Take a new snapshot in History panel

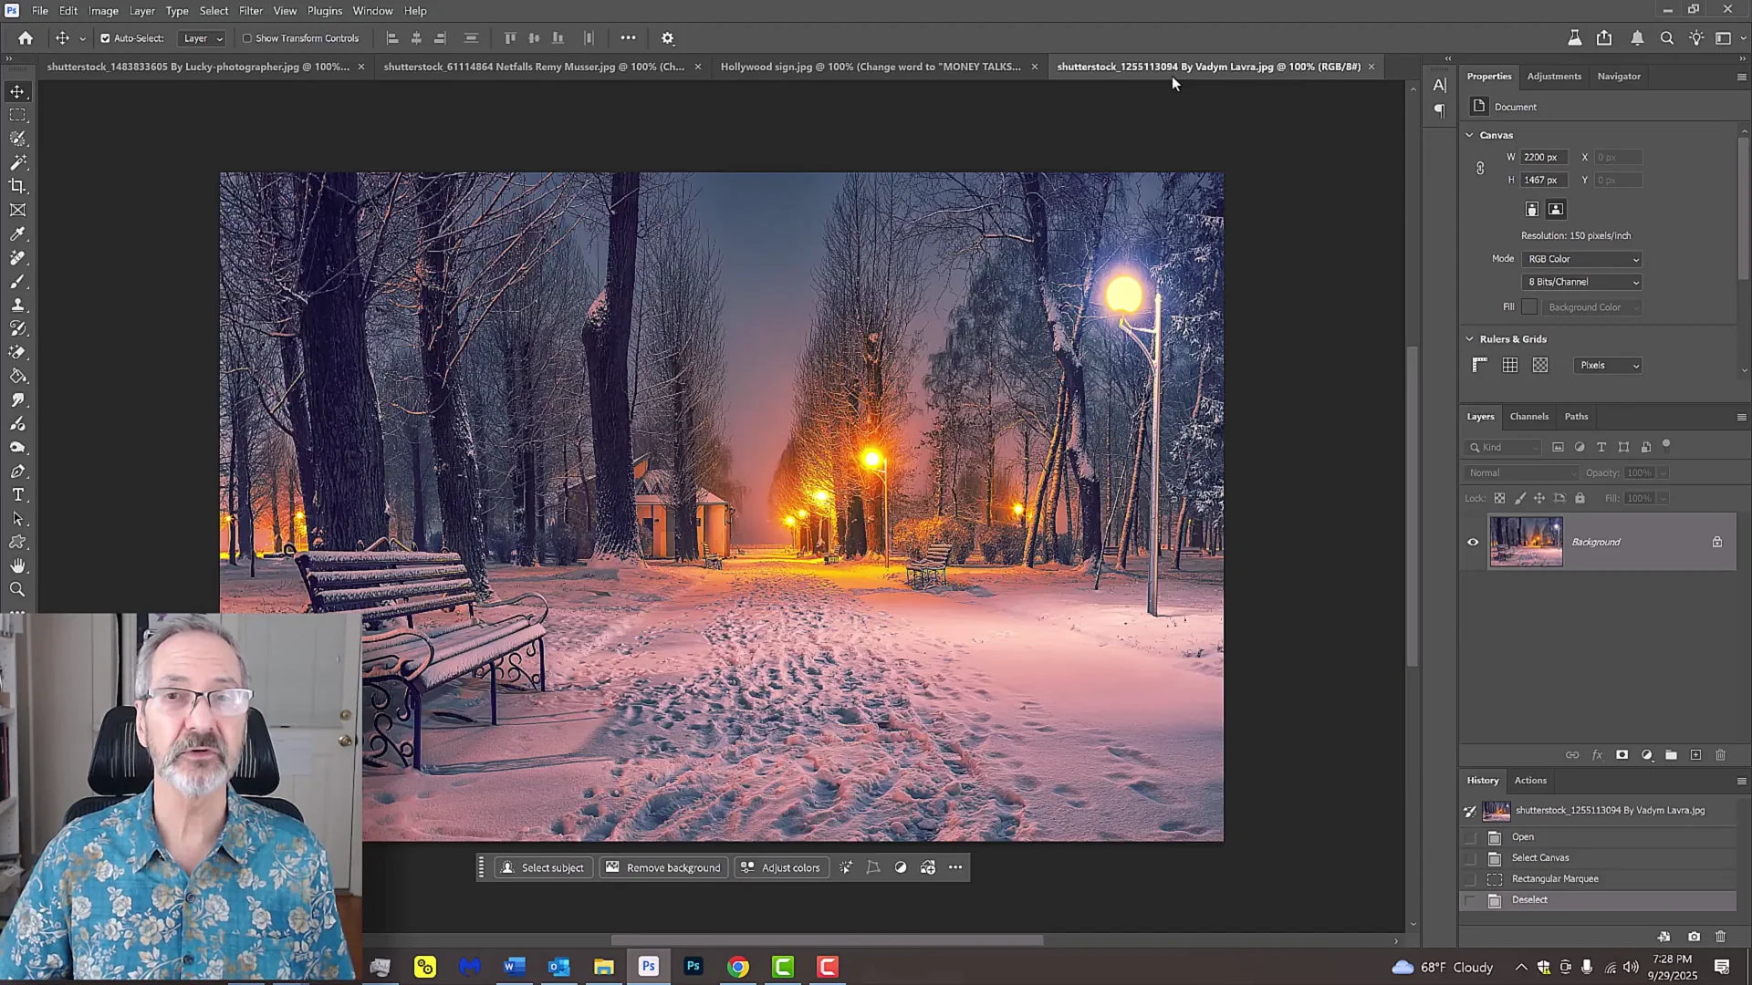click(x=1695, y=937)
